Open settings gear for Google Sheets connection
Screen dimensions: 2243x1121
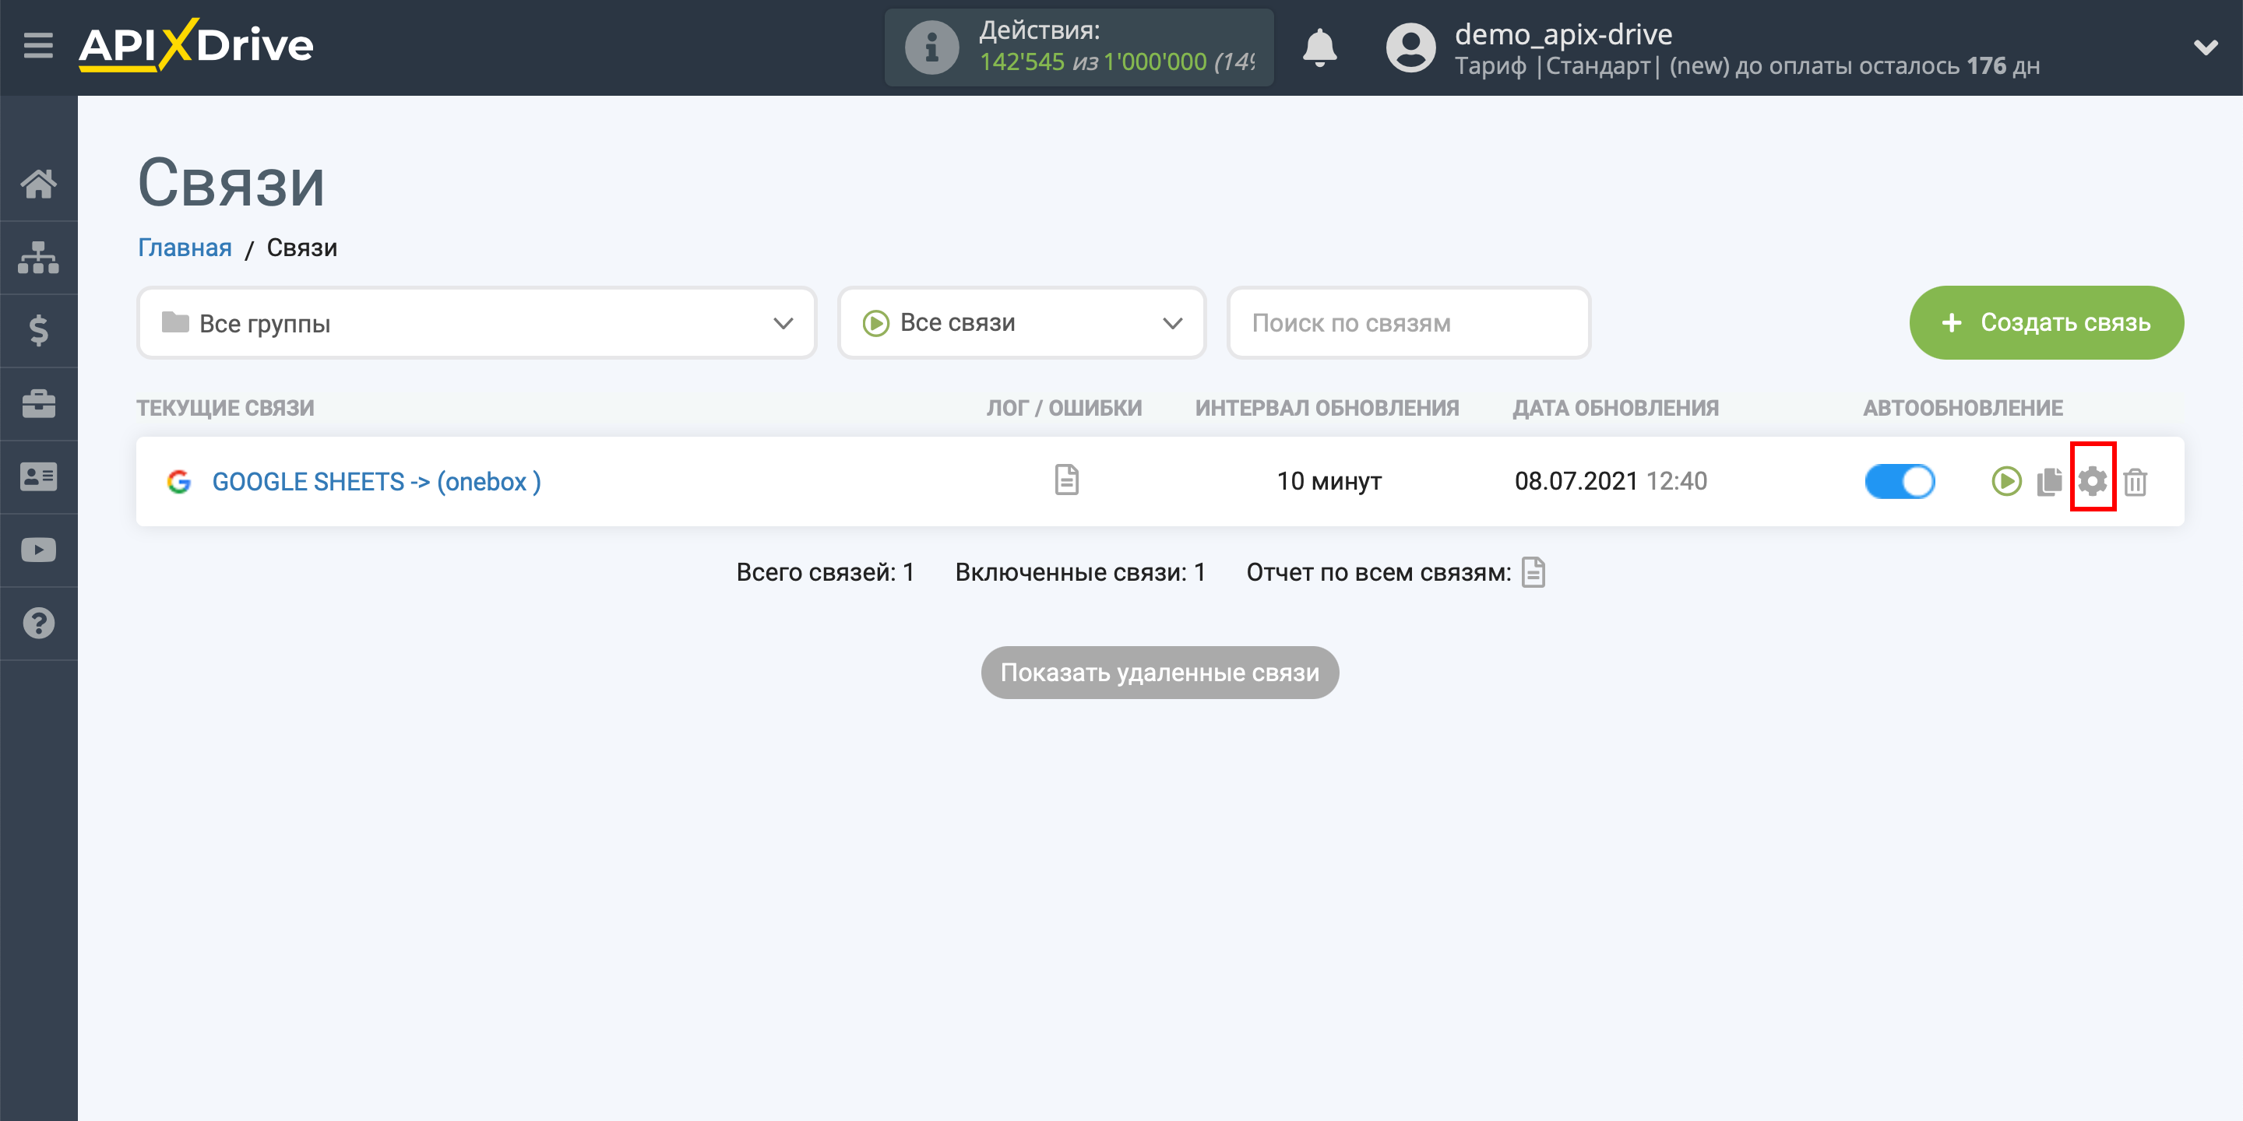pos(2093,481)
